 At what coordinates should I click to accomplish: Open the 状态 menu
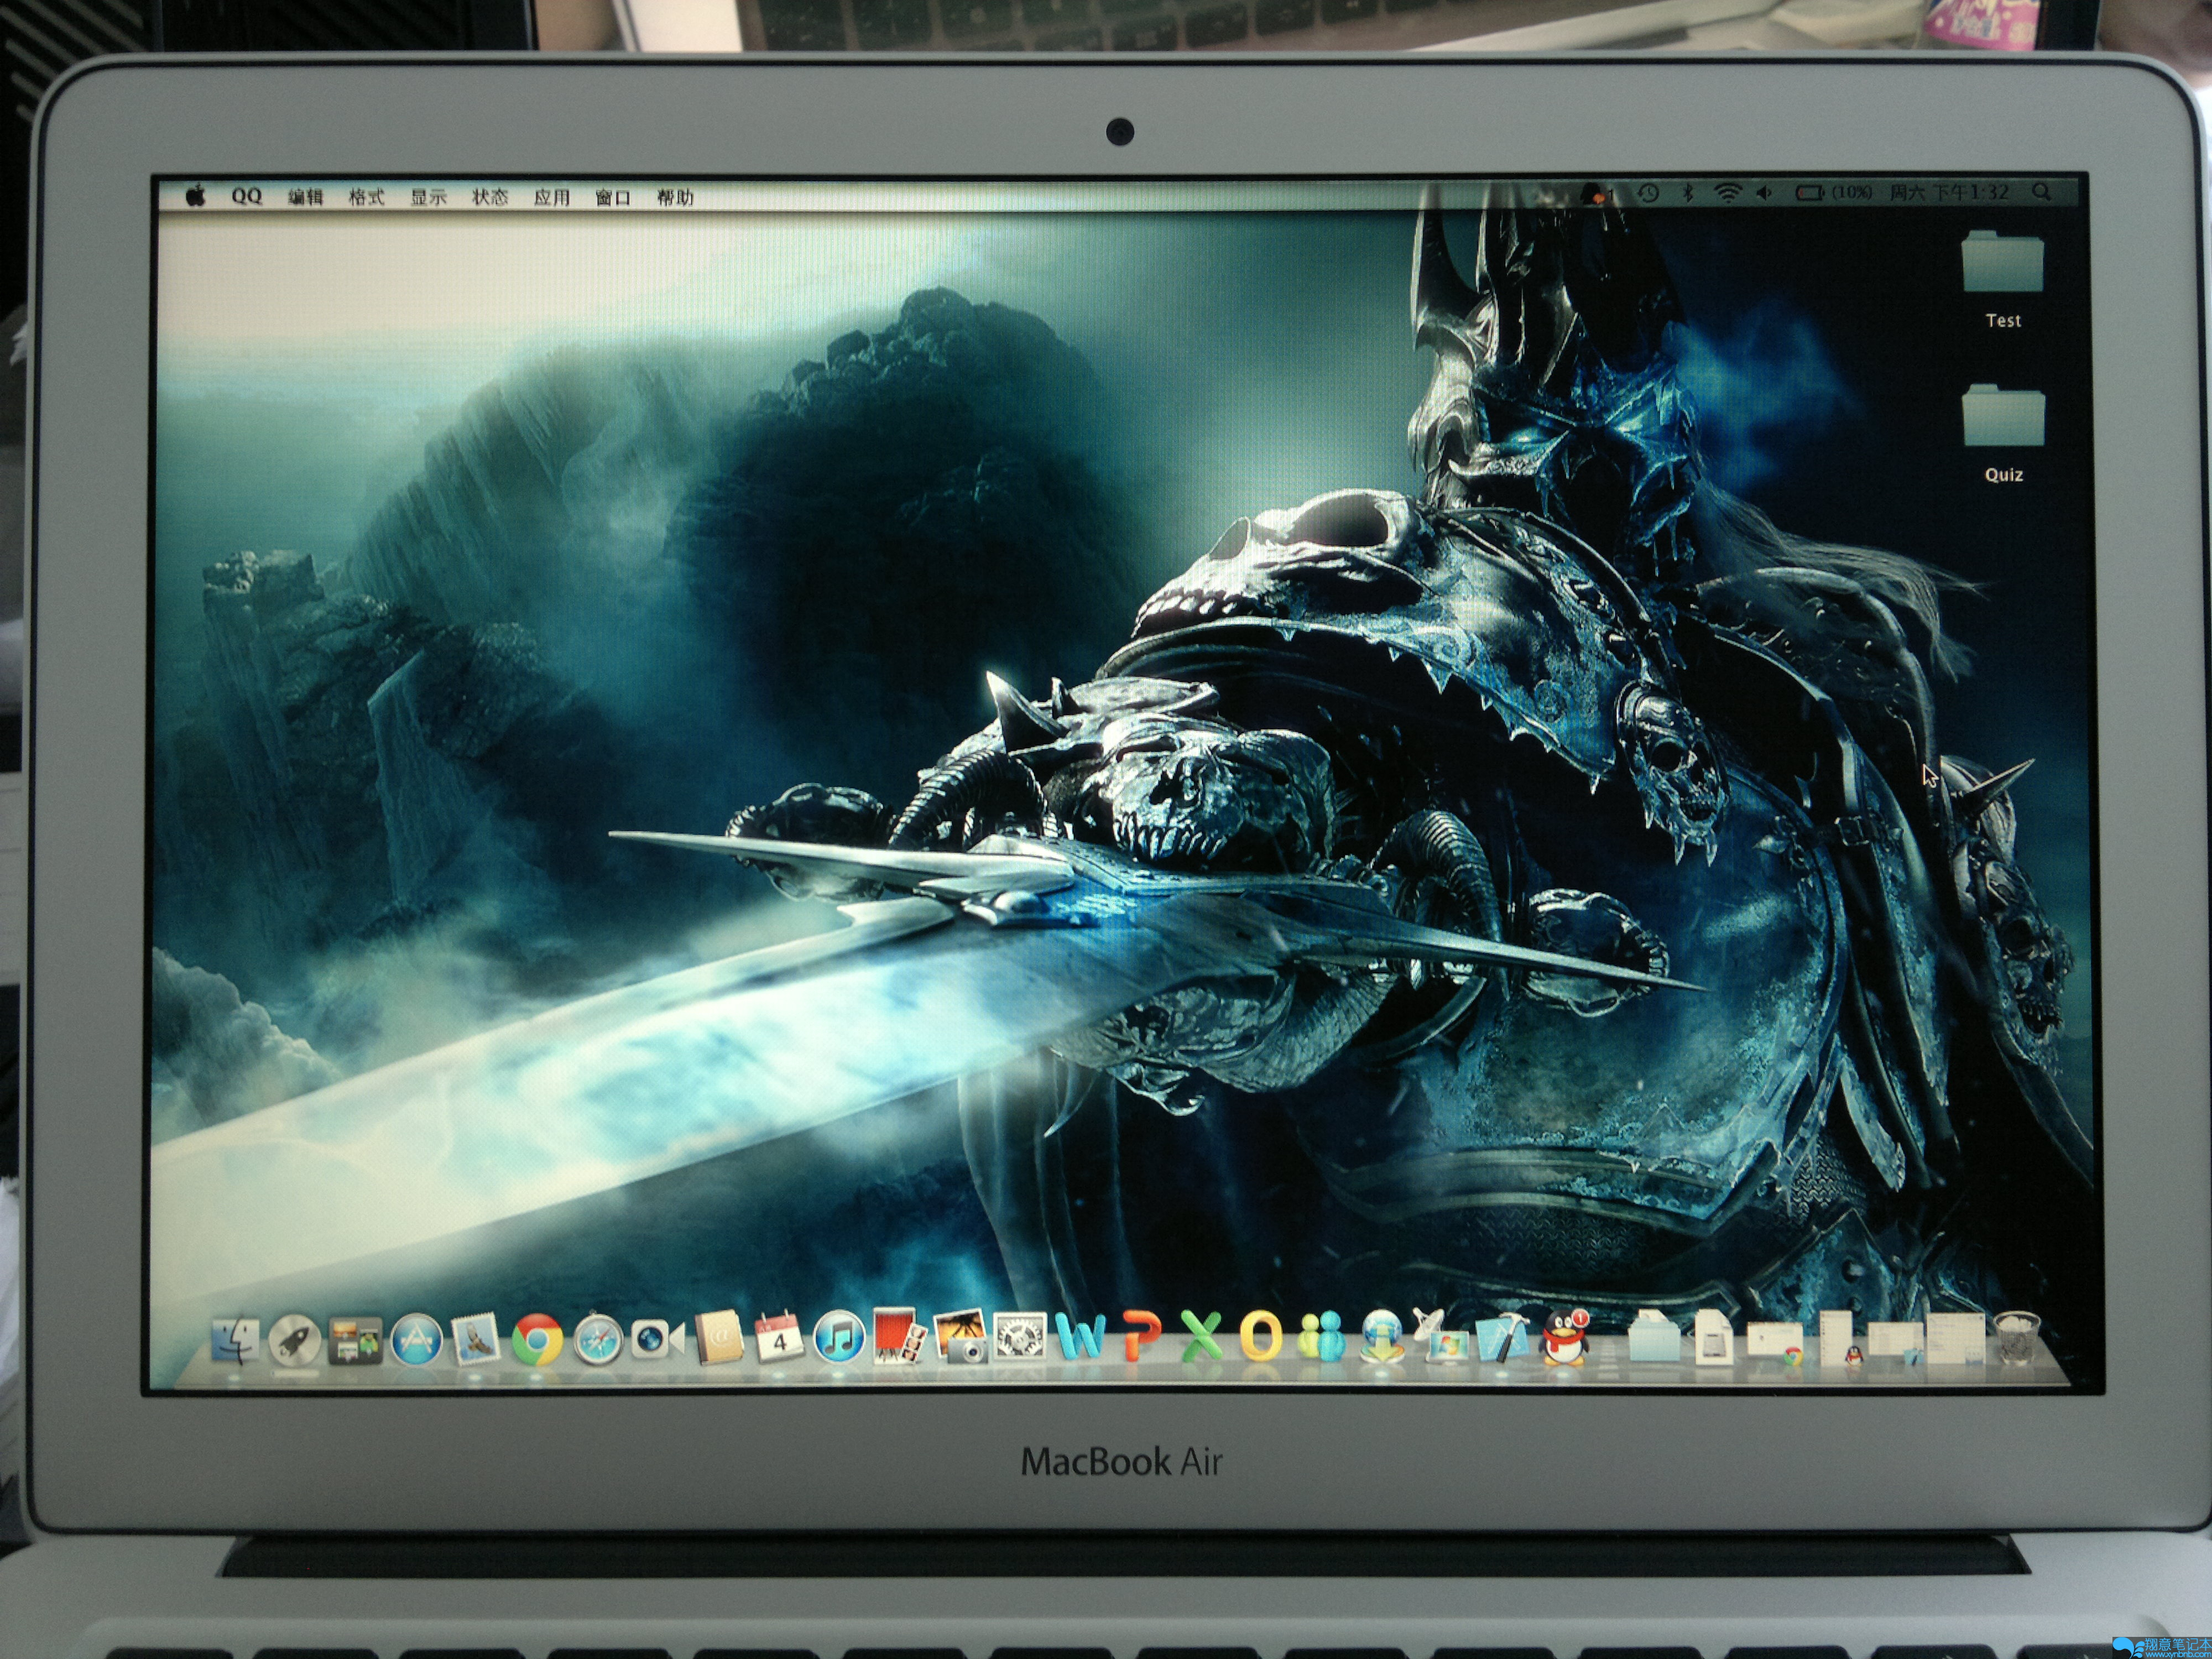tap(490, 197)
